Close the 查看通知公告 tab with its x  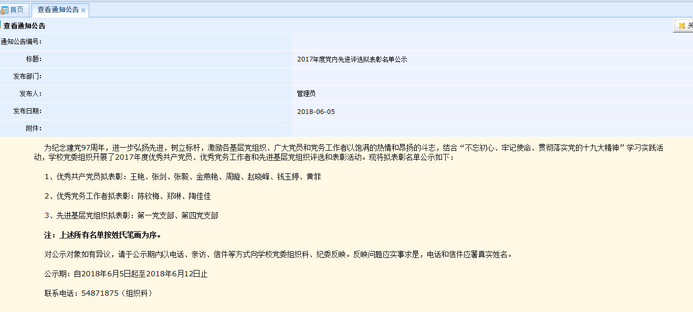(x=83, y=11)
